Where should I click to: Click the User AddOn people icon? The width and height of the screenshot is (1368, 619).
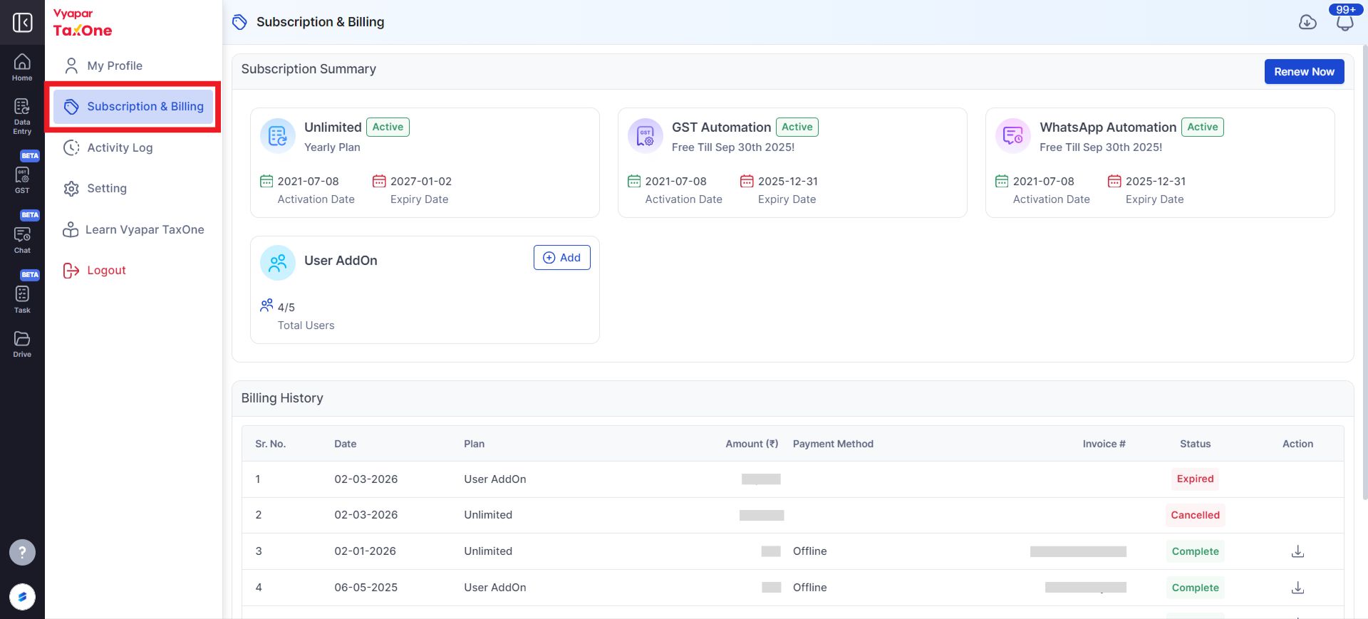point(278,263)
